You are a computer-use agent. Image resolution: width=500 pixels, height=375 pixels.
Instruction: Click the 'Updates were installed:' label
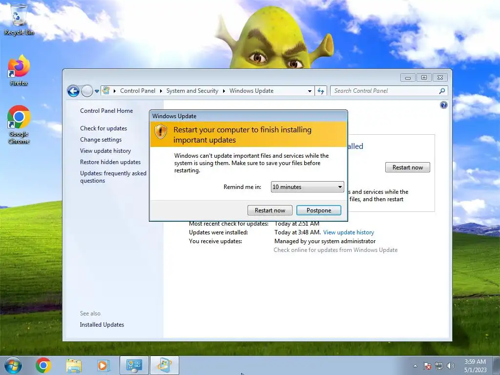(218, 232)
